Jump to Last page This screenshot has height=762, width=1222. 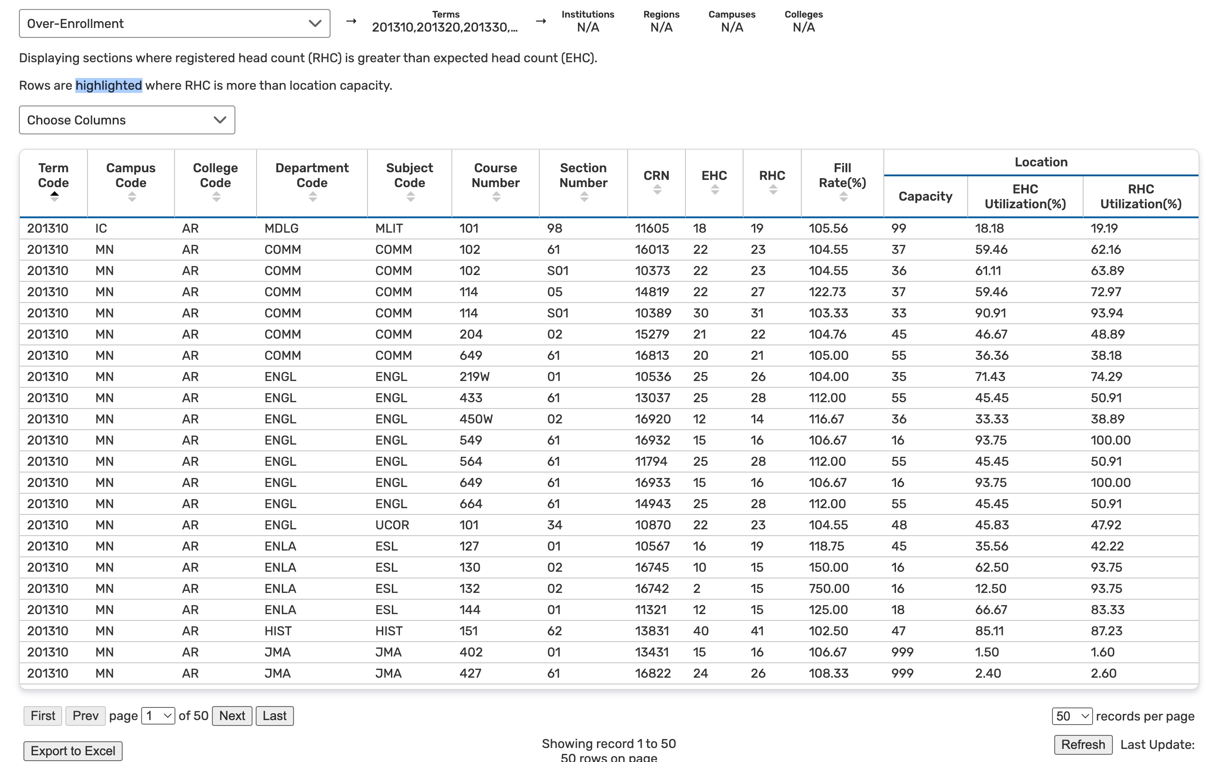click(x=274, y=716)
